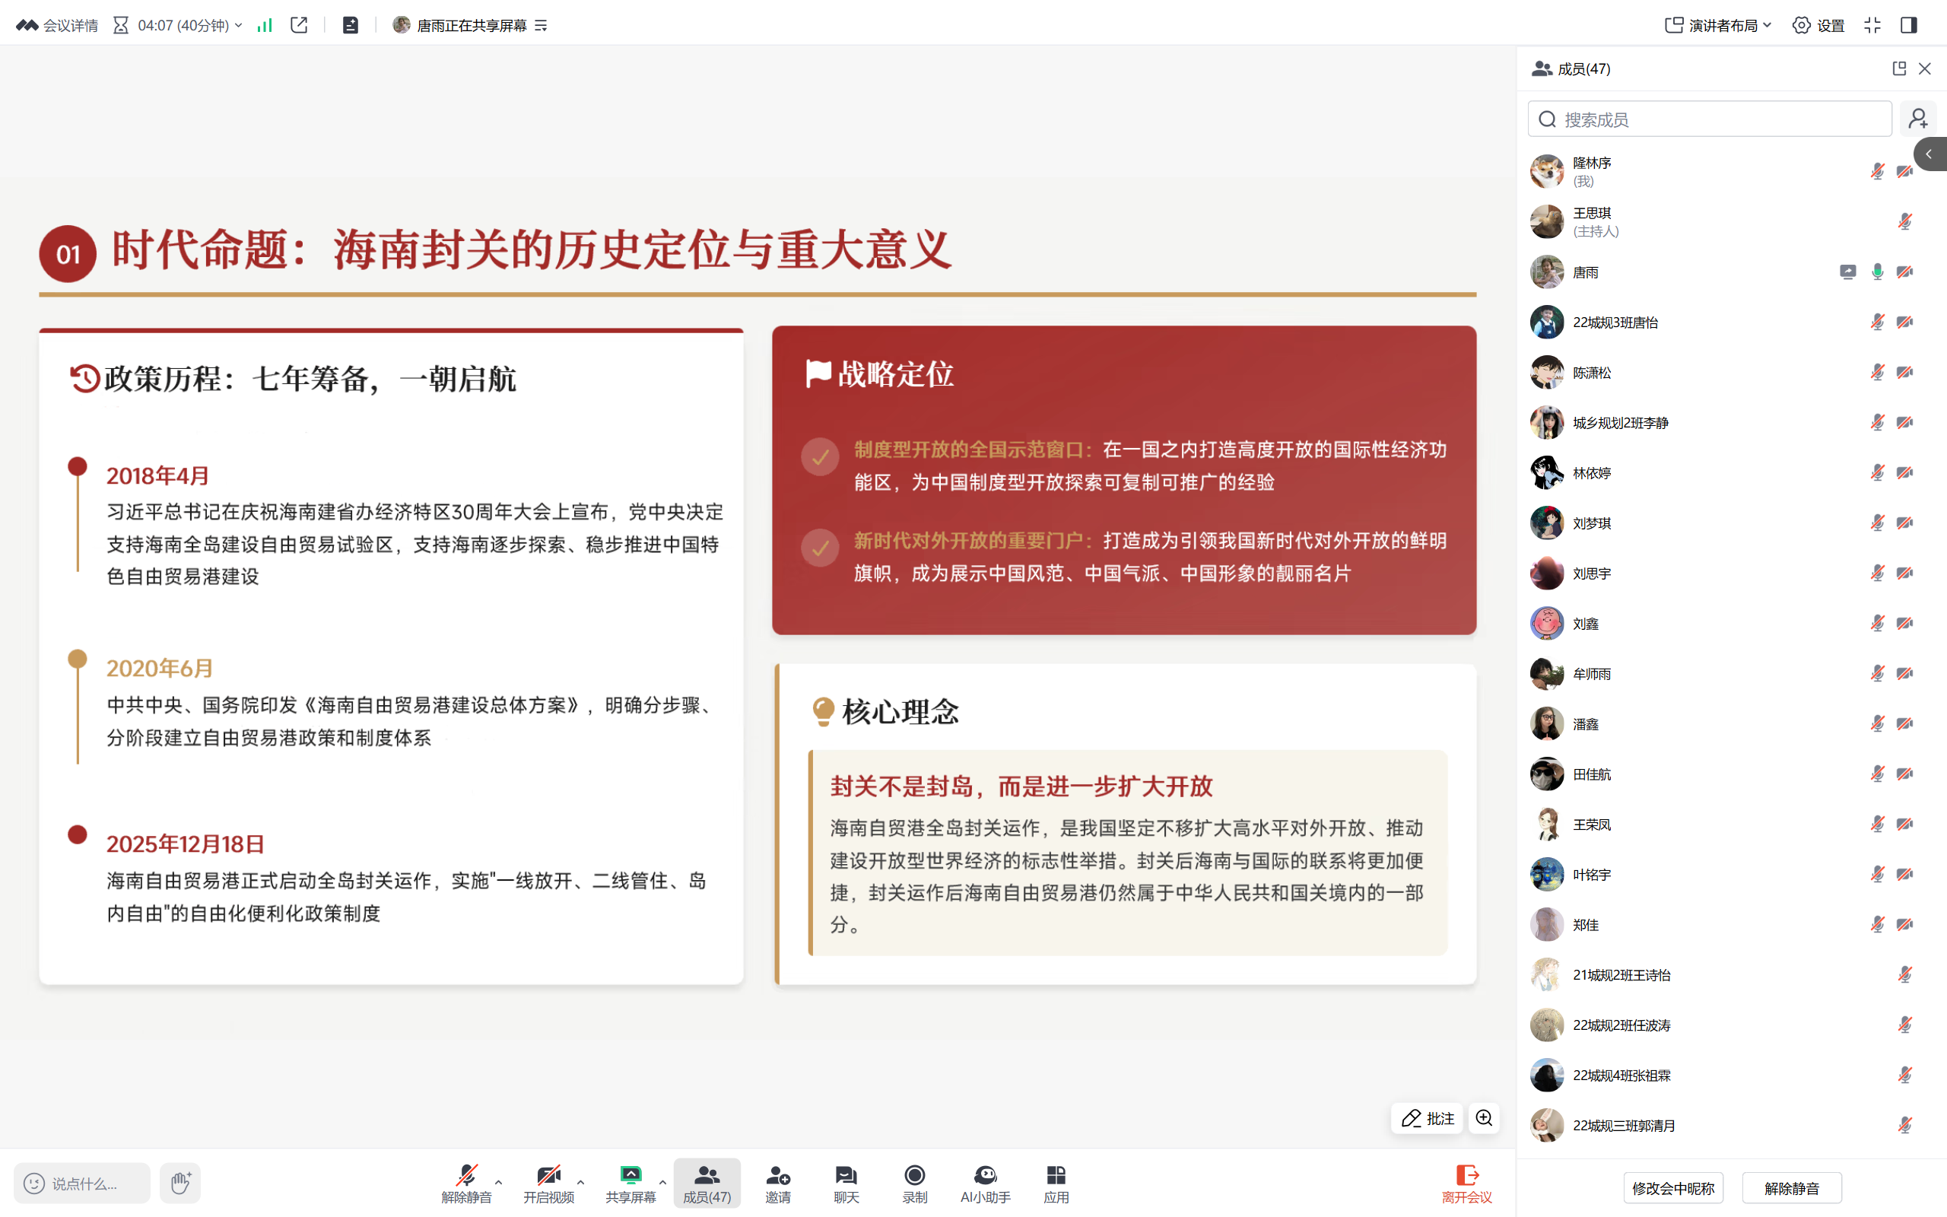
Task: Toggle 解除静音 microphone in bottom toolbar
Action: coord(465,1182)
